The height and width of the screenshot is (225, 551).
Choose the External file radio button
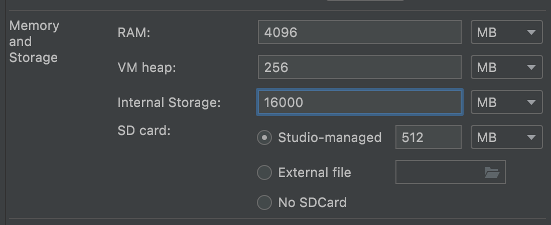pyautogui.click(x=264, y=172)
